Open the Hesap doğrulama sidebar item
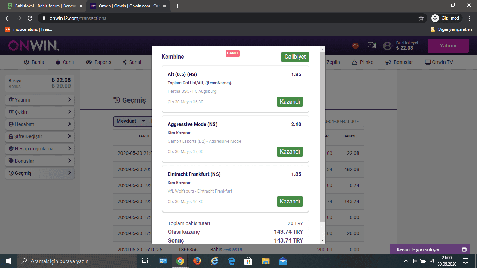Image resolution: width=477 pixels, height=268 pixels. point(40,149)
